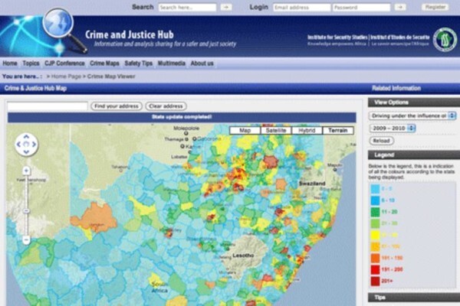Click the map zoom slider handle
Screen dimensions: 460x306
point(26,211)
